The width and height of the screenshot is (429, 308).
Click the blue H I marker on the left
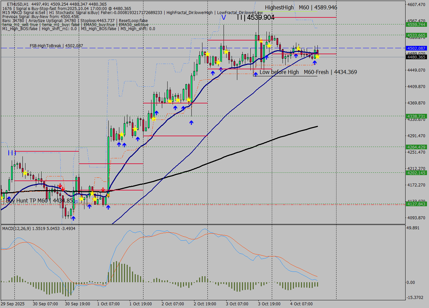12,153
